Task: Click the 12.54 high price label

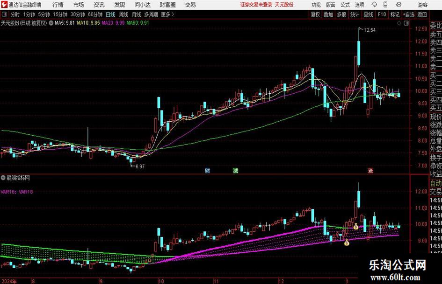Action: (370, 30)
